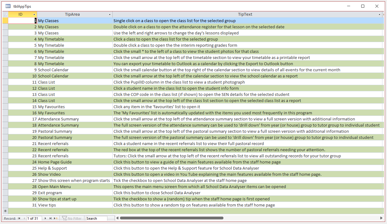
Task: Click the 'Exit program' cell
Action: pos(75,193)
